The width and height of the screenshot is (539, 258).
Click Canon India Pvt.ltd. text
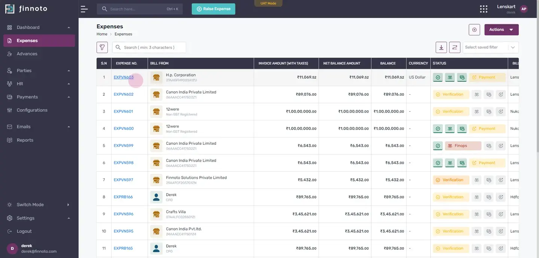click(184, 229)
